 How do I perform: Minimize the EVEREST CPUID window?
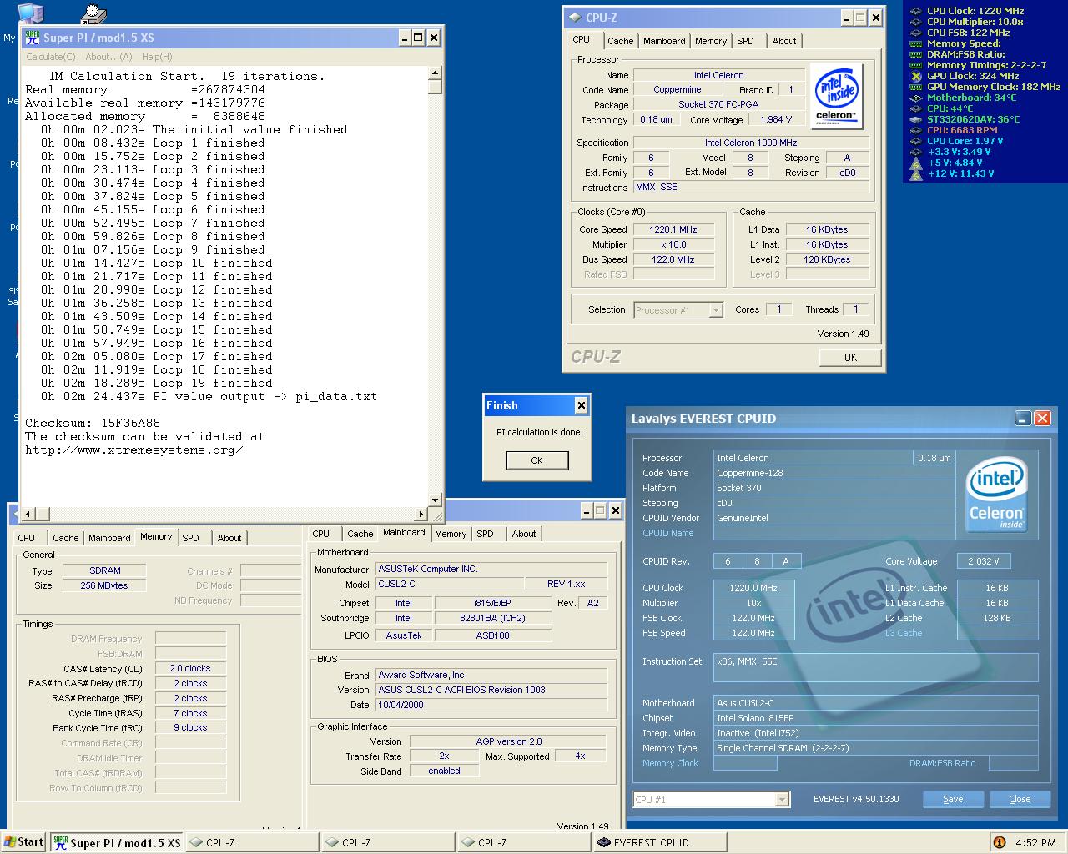(1023, 419)
